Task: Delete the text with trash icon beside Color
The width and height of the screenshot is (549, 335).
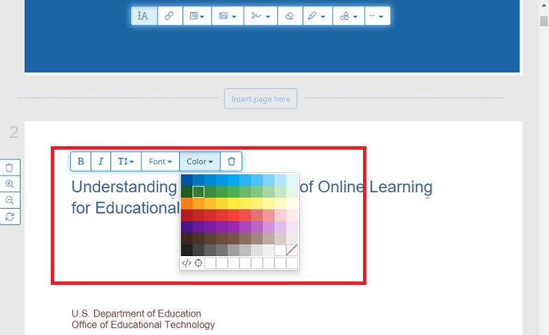Action: (231, 161)
